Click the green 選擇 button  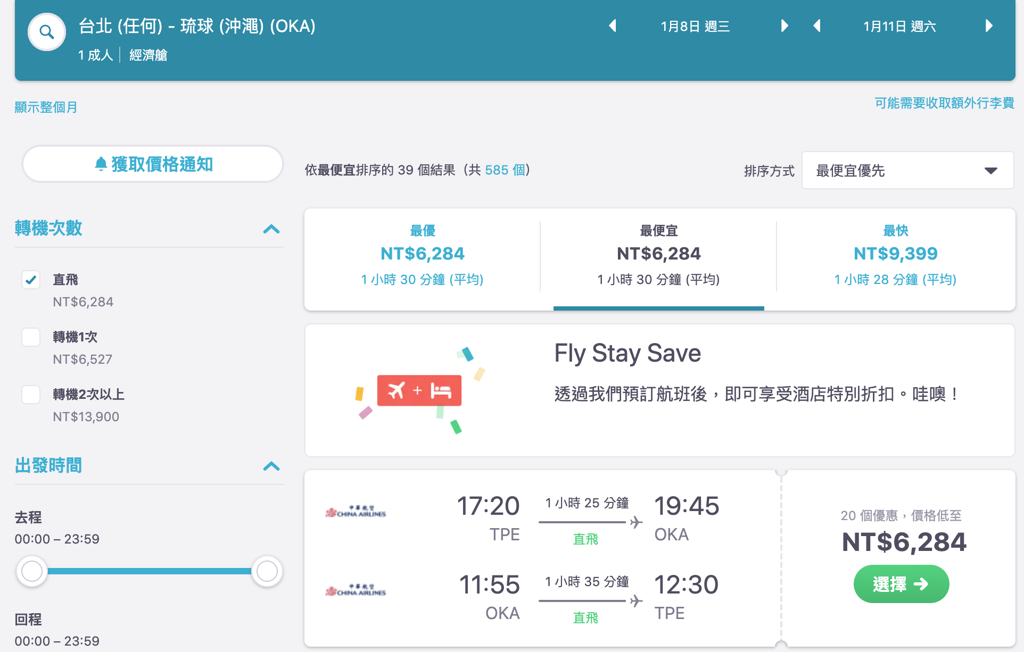coord(901,584)
